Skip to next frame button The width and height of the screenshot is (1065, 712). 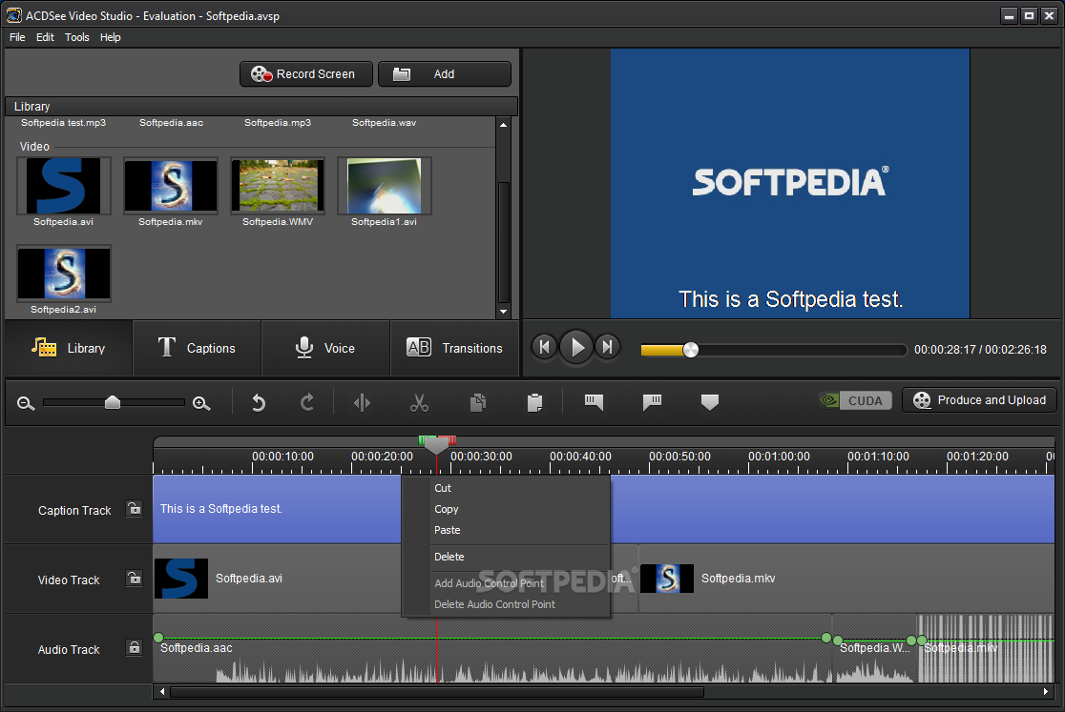tap(608, 348)
